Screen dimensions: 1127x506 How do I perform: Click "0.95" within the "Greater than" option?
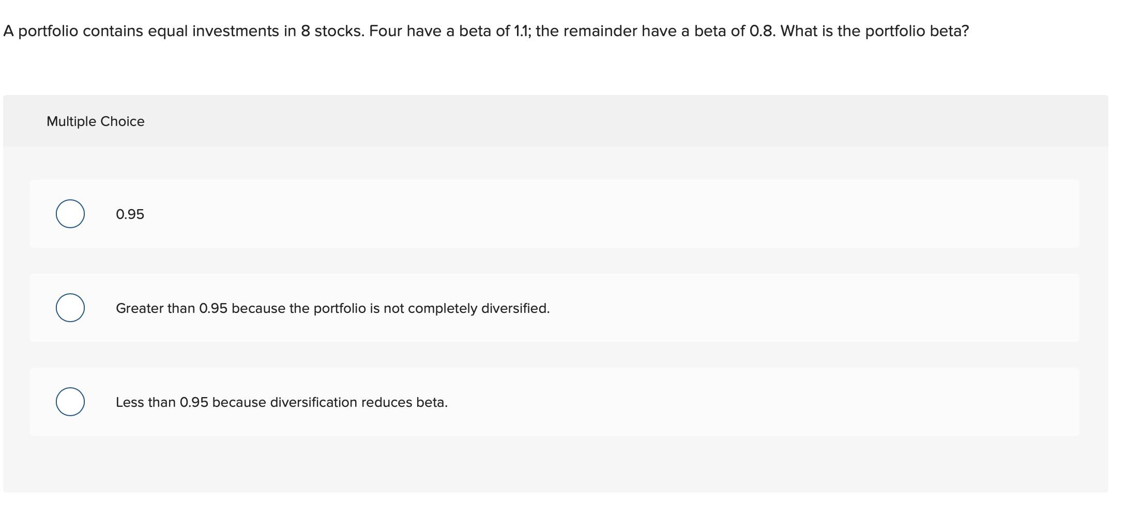tap(213, 308)
